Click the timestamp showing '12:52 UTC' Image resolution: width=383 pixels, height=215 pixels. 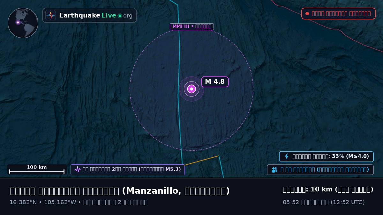pyautogui.click(x=324, y=202)
